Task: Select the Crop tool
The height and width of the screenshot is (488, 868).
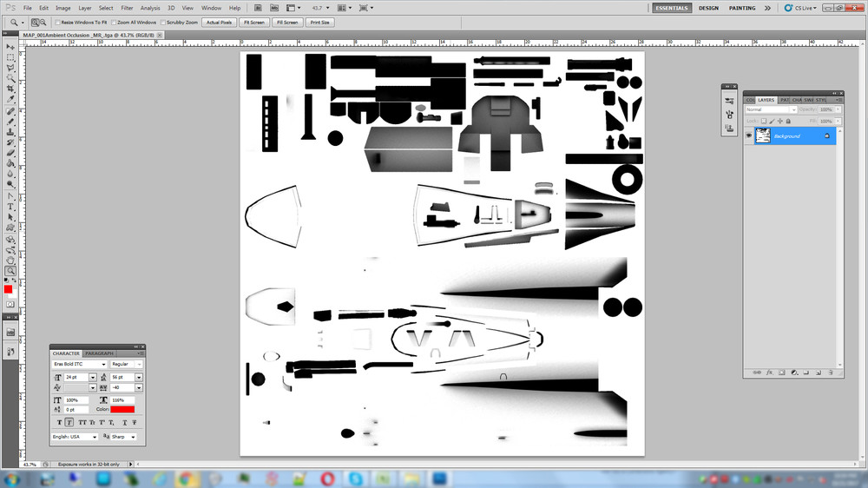Action: (x=10, y=89)
